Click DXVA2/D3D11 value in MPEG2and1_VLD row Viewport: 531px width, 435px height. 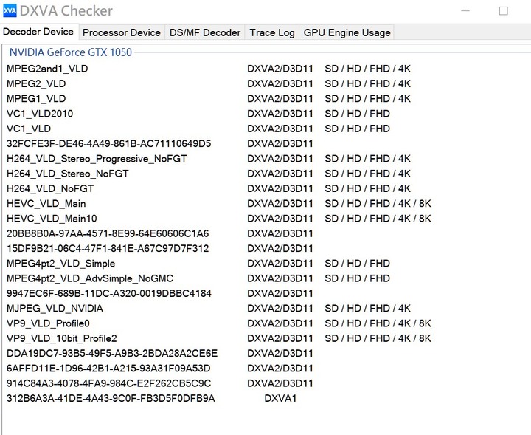280,69
